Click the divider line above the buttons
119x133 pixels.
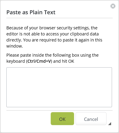pyautogui.click(x=59, y=110)
